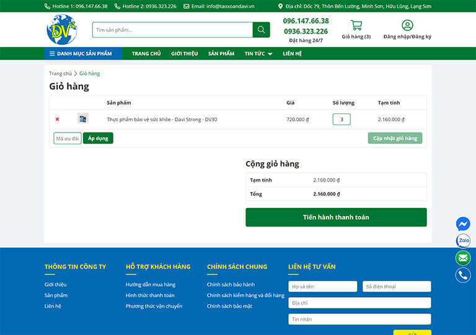476x335 pixels.
Task: Click the bold Tổng 2.160.000 ₫ value
Action: pos(327,194)
